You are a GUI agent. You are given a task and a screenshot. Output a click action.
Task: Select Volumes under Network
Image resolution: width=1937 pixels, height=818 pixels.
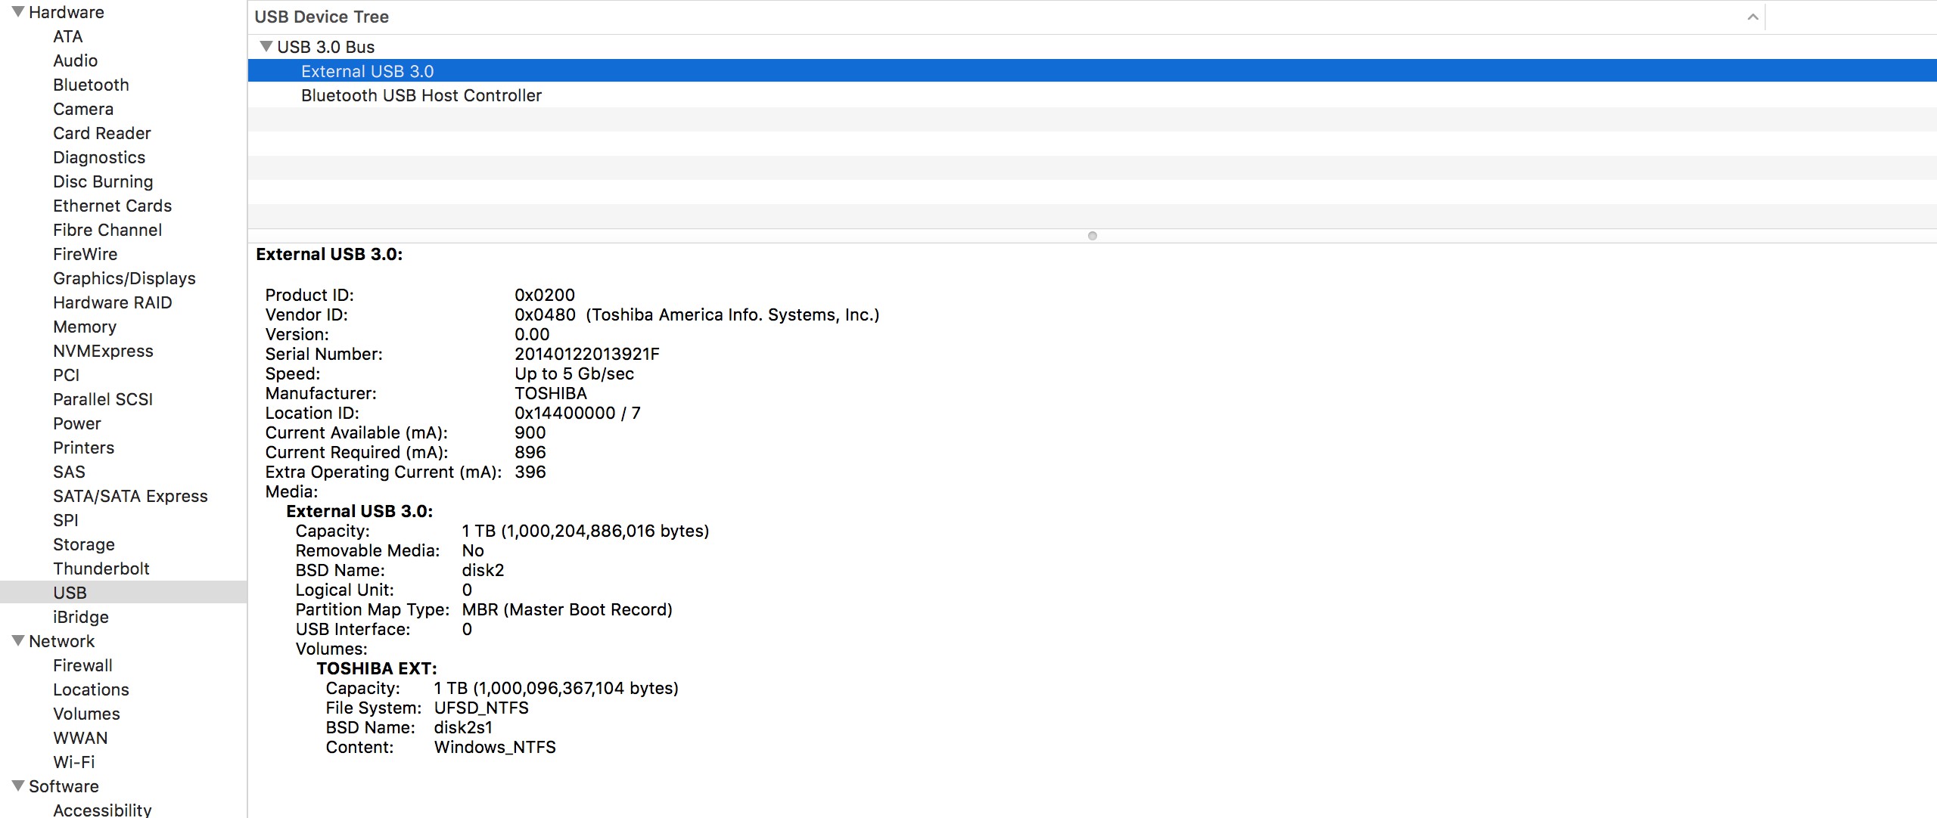pos(86,714)
